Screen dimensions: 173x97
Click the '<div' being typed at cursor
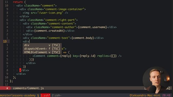pyautogui.click(x=26, y=41)
